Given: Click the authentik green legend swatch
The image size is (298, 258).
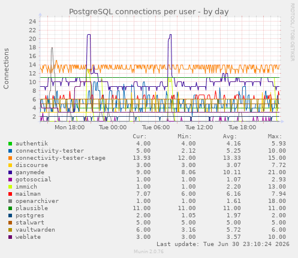Looking at the screenshot, I should click(10, 144).
